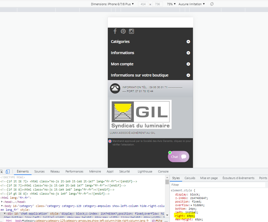Switch to the Mémoire tab
The width and height of the screenshot is (268, 222).
(95, 171)
